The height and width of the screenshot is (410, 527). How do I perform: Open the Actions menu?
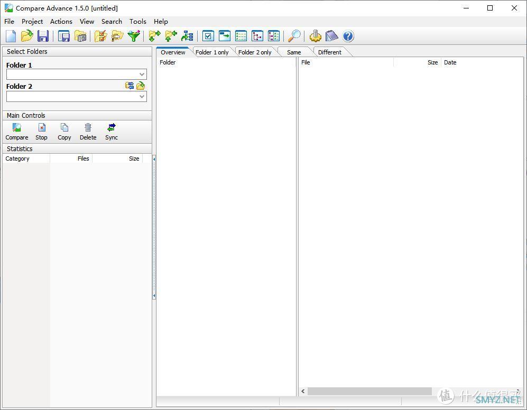(x=61, y=22)
